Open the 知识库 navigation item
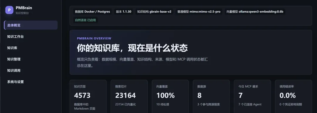 click(x=31, y=48)
